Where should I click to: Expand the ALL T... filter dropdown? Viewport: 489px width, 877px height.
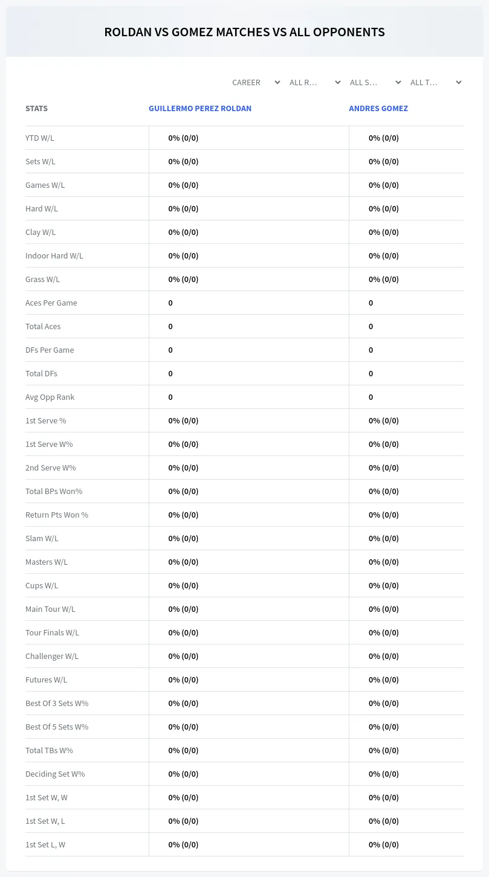point(435,82)
